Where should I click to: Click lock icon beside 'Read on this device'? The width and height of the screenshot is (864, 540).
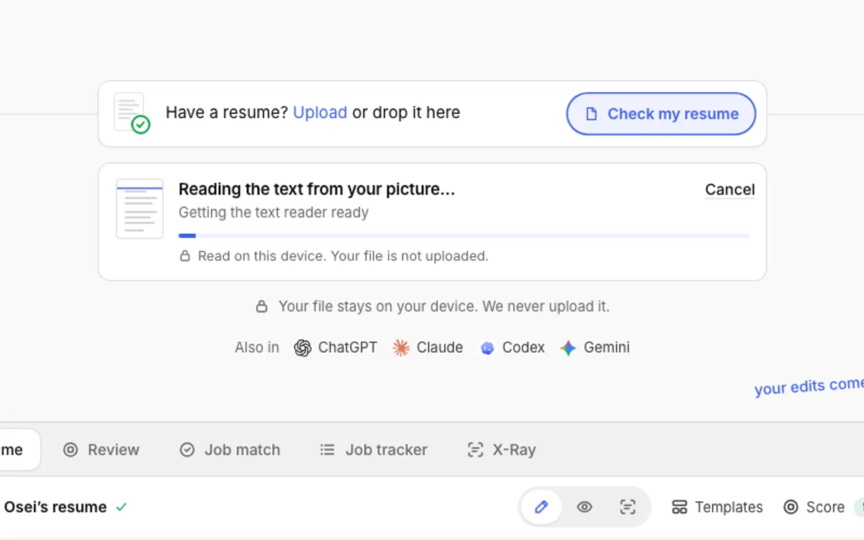[185, 256]
